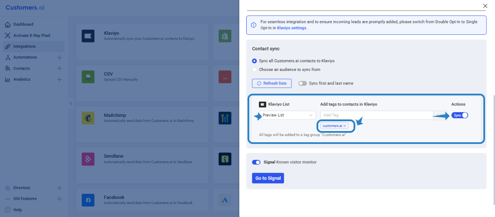Click the Go to Signal button
The image size is (495, 217).
pyautogui.click(x=268, y=178)
